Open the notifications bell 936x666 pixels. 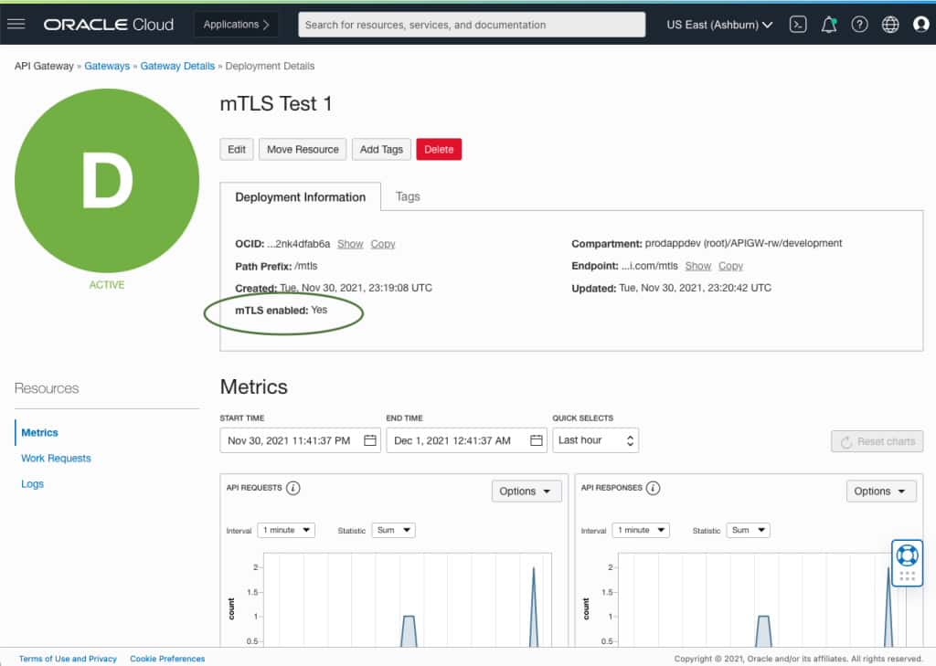click(x=828, y=25)
